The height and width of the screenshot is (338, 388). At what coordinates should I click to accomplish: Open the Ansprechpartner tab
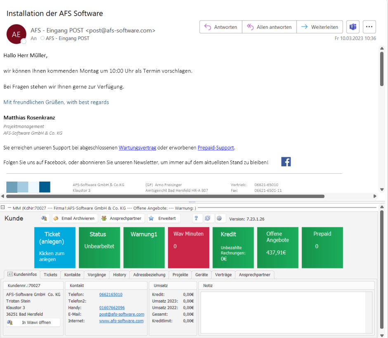254,275
